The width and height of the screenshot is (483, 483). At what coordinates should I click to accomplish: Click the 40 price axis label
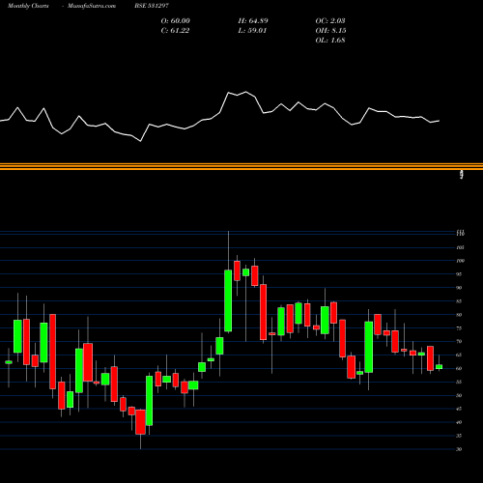click(459, 422)
